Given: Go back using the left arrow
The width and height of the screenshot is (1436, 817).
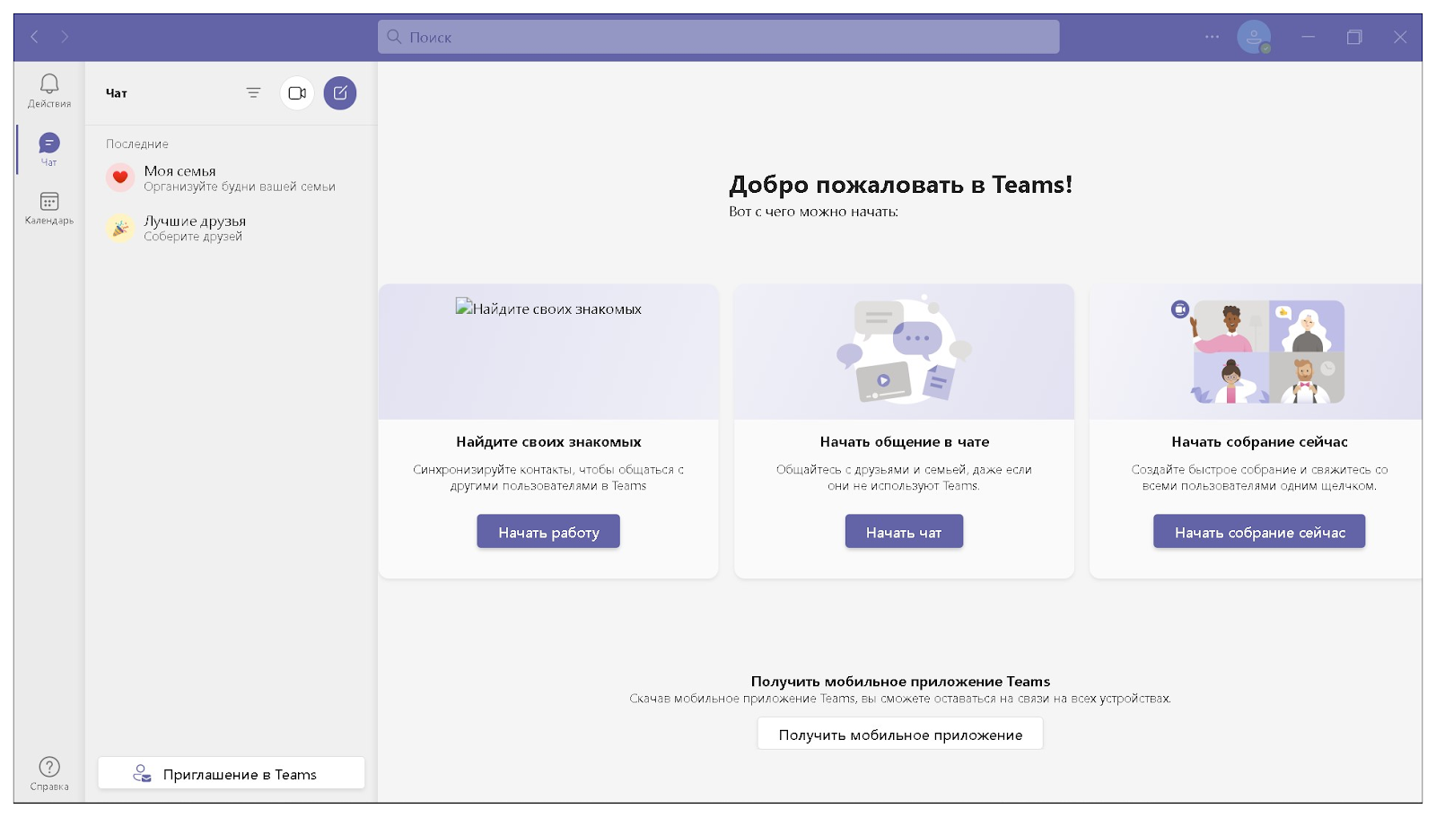Looking at the screenshot, I should 35,37.
